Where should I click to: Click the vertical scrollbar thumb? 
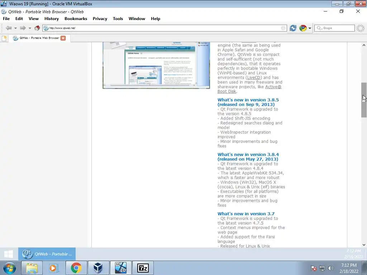point(364,100)
